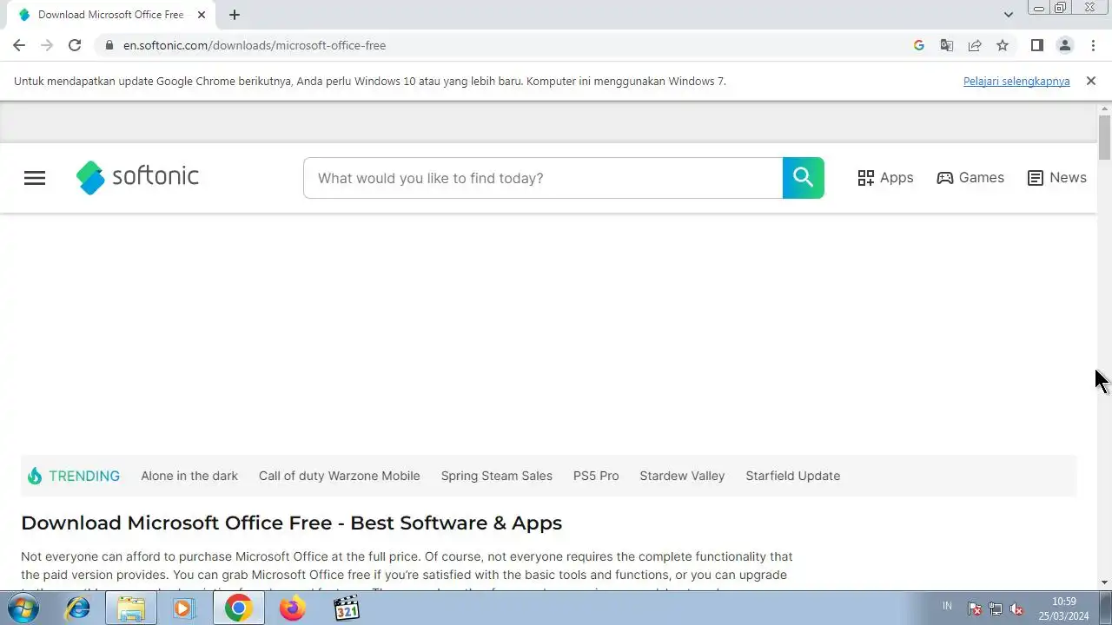Open the Apps section
This screenshot has height=625, width=1112.
coord(885,178)
